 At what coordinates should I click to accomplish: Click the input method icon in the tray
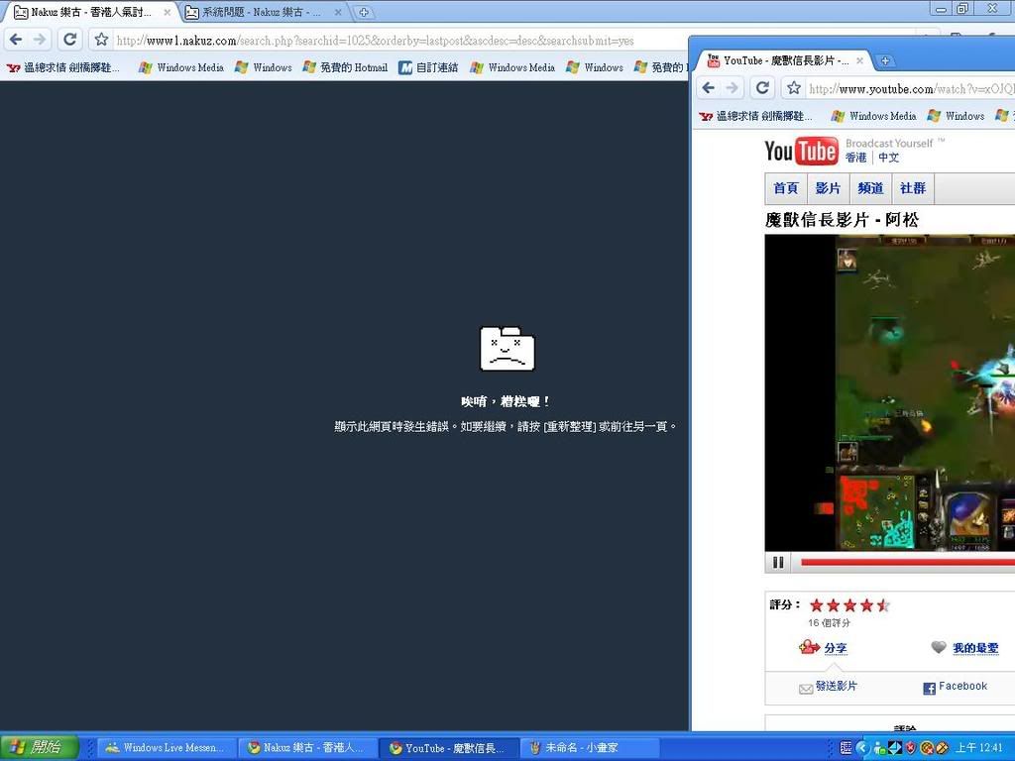[x=846, y=748]
